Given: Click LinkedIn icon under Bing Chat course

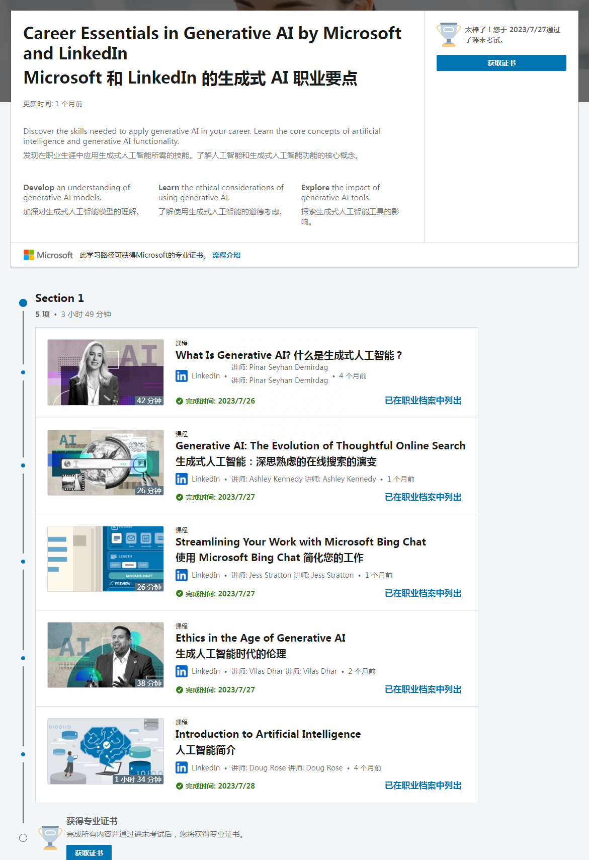Looking at the screenshot, I should click(182, 575).
